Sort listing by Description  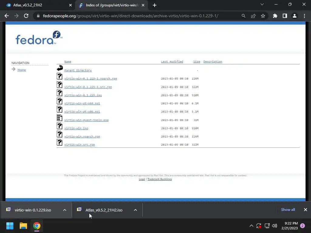point(213,62)
